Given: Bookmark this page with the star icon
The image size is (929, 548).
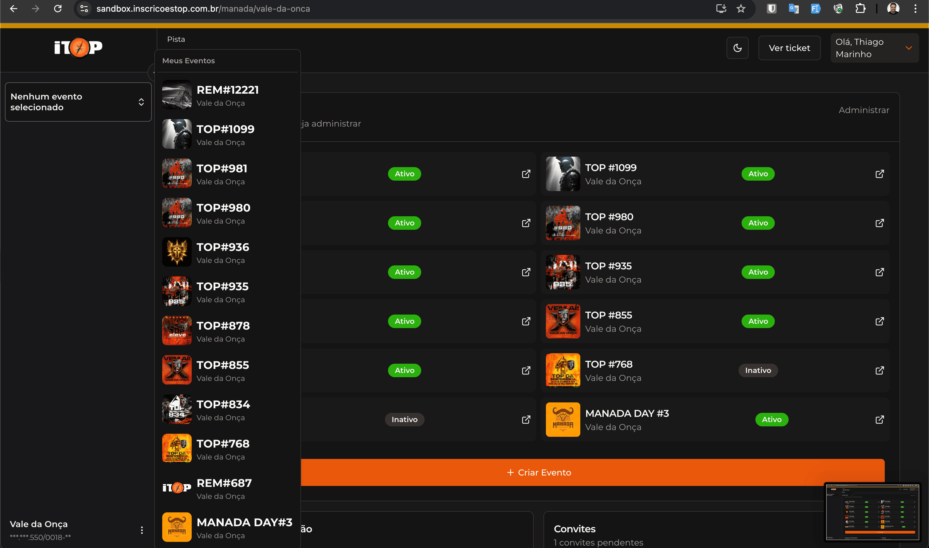Looking at the screenshot, I should coord(741,9).
